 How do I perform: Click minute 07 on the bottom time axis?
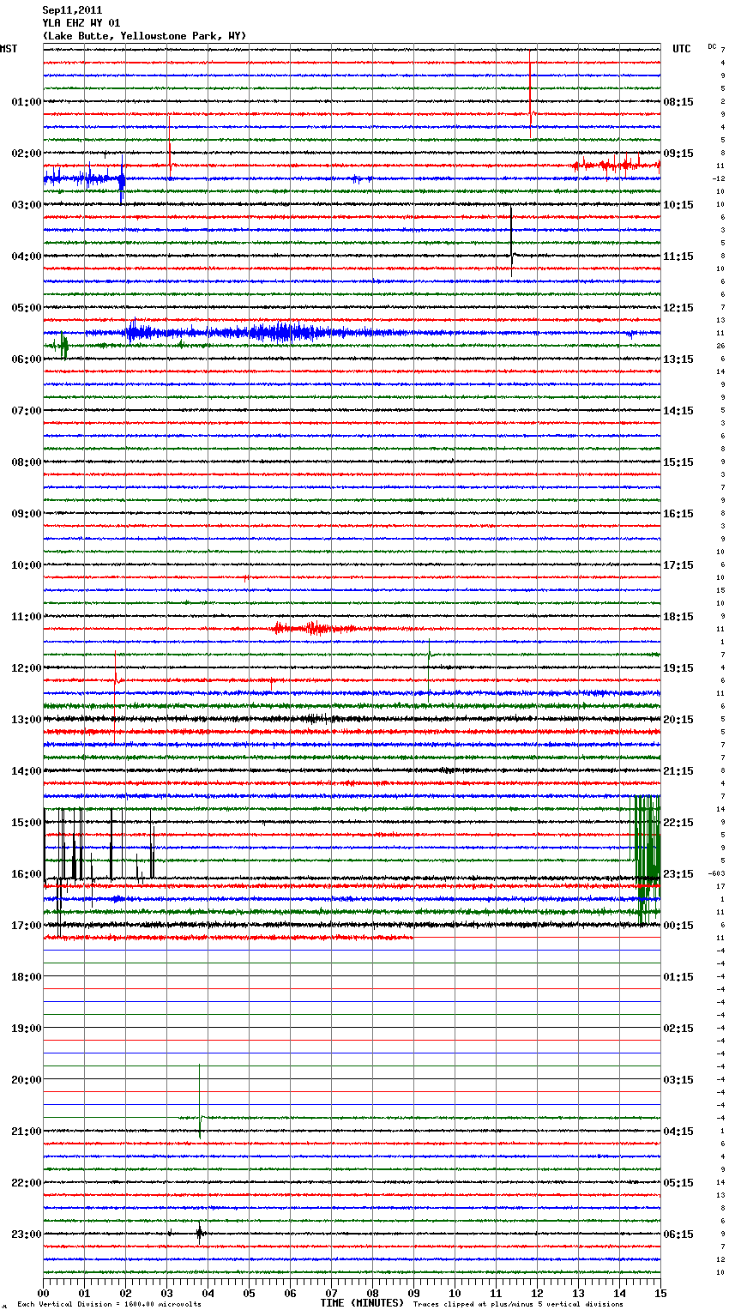point(331,1293)
